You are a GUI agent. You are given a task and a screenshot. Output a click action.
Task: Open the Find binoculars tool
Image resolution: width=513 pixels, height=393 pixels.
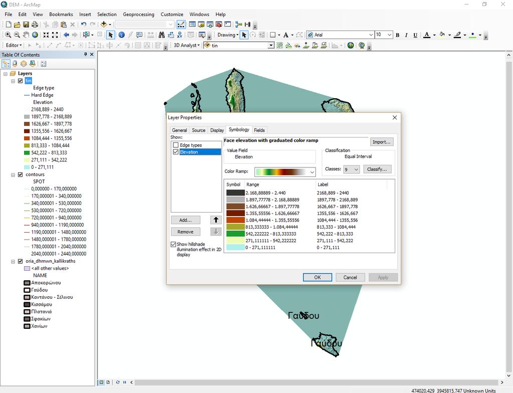click(162, 35)
